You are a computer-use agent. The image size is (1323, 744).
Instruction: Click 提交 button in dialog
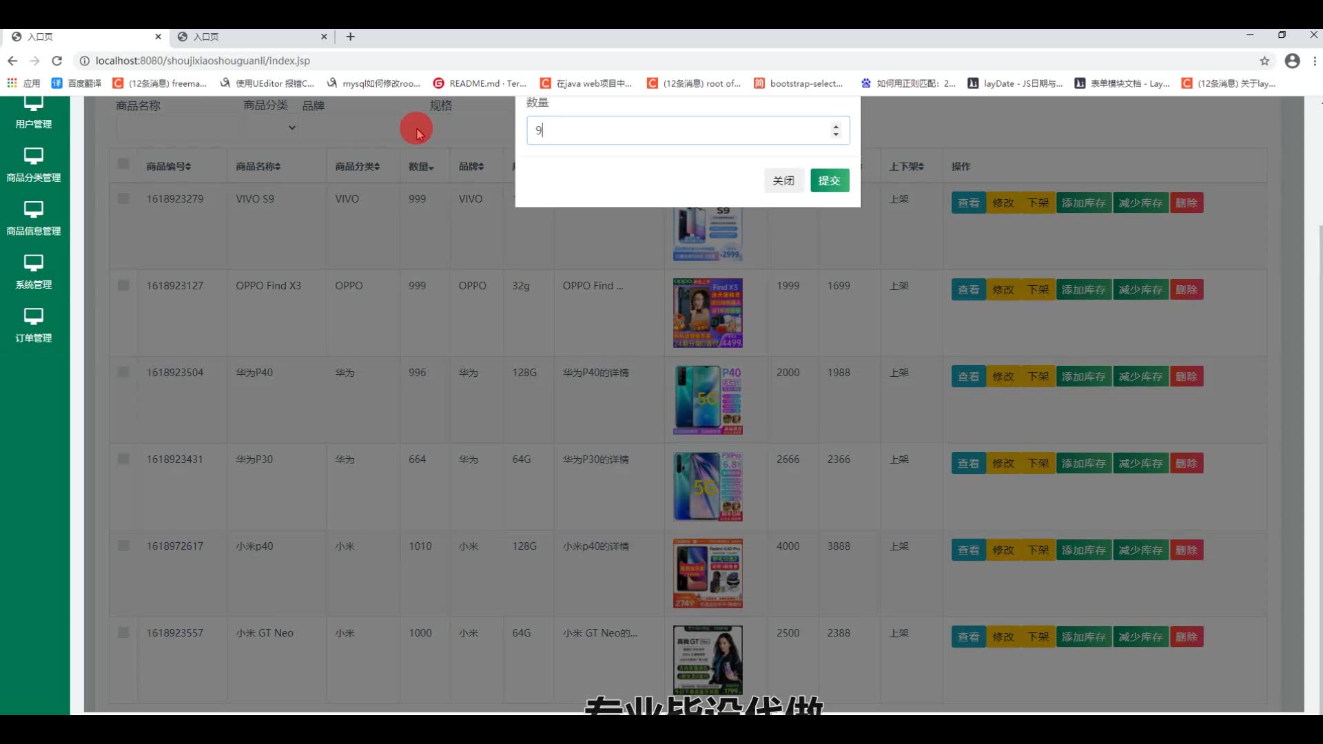pyautogui.click(x=829, y=180)
